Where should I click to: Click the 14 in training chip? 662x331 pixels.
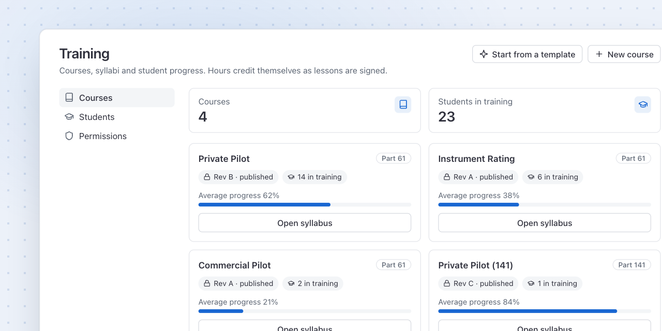314,177
